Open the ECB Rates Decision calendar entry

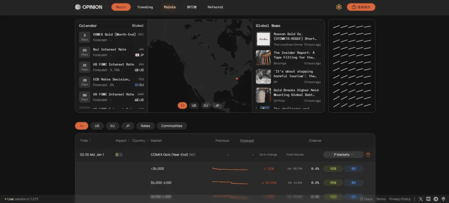pos(111,82)
